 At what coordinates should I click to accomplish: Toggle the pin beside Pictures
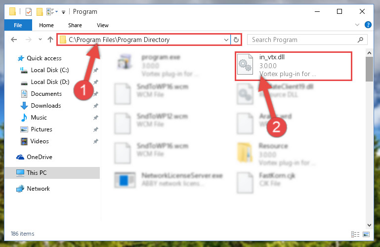[x=96, y=129]
